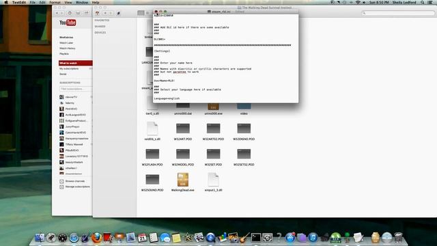Open Messages chat bubble in the Dock
The image size is (437, 246).
165,238
